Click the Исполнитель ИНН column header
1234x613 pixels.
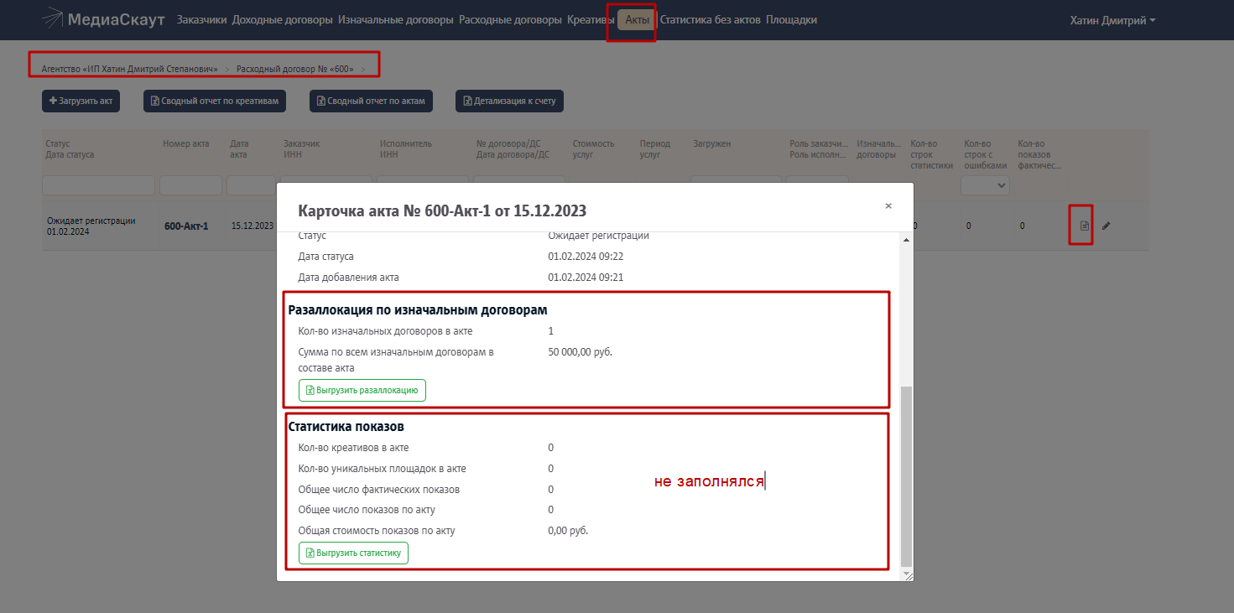[x=406, y=148]
